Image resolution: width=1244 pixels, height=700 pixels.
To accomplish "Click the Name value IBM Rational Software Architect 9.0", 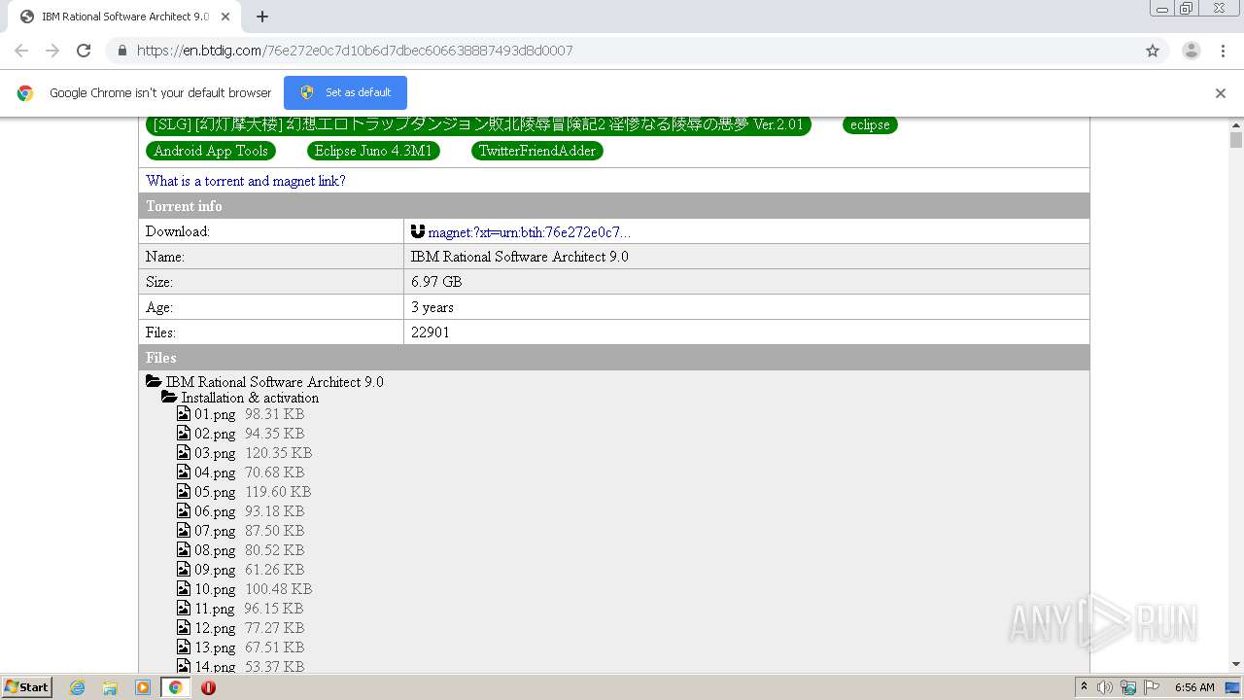I will tap(520, 257).
